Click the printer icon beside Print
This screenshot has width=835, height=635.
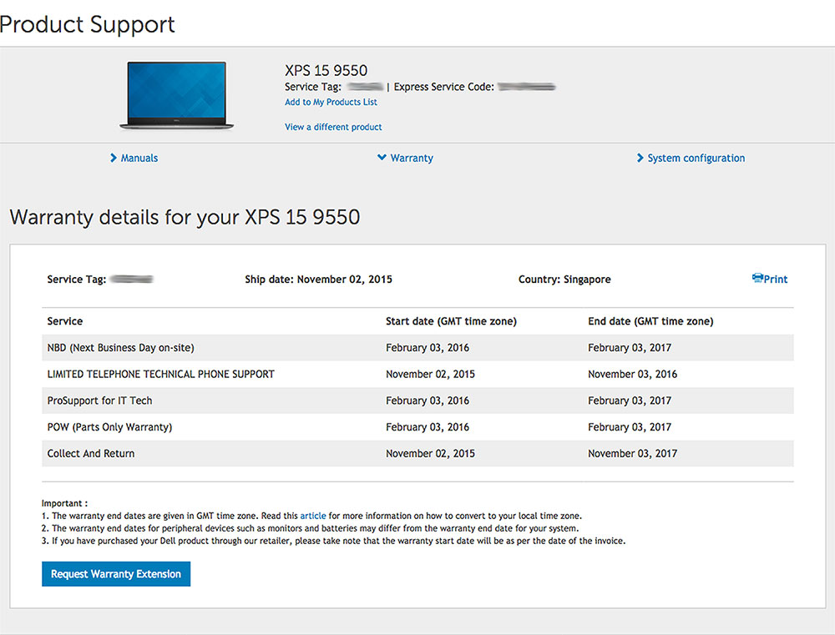pyautogui.click(x=757, y=279)
